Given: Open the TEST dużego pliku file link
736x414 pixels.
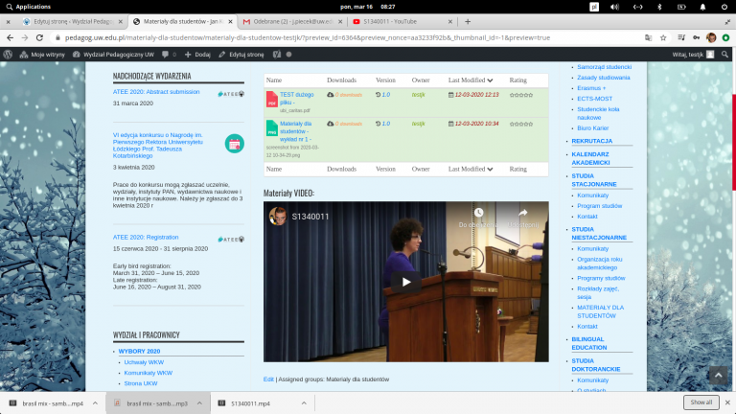Looking at the screenshot, I should 296,99.
